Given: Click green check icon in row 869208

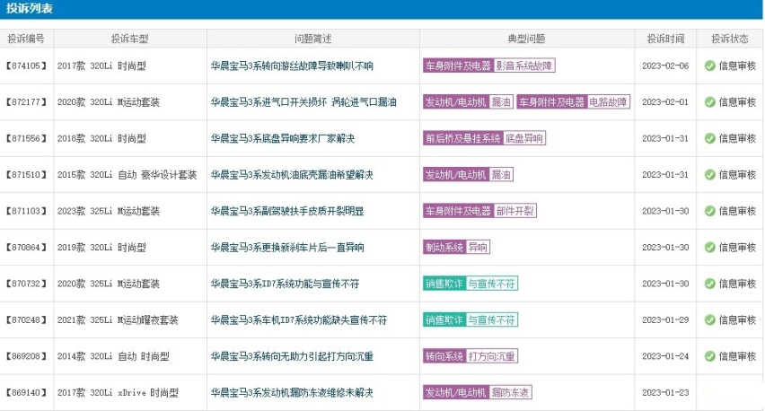Looking at the screenshot, I should click(x=710, y=356).
